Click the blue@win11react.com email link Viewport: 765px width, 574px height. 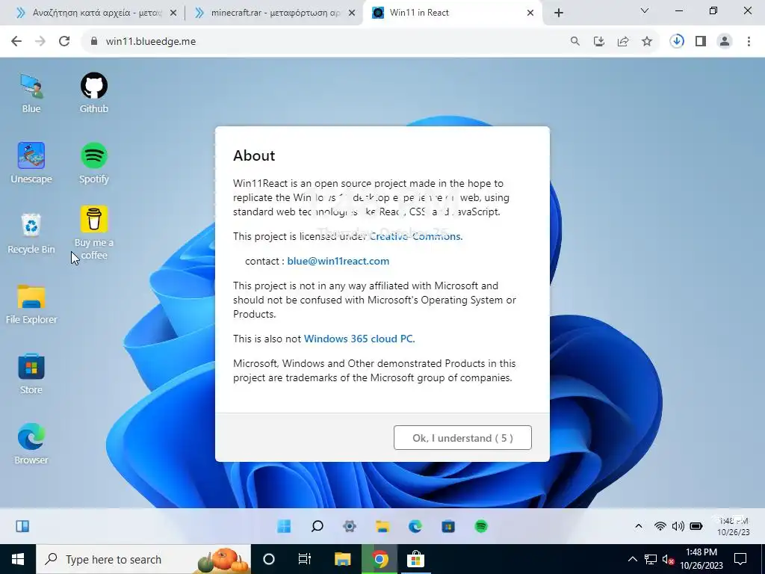point(338,261)
